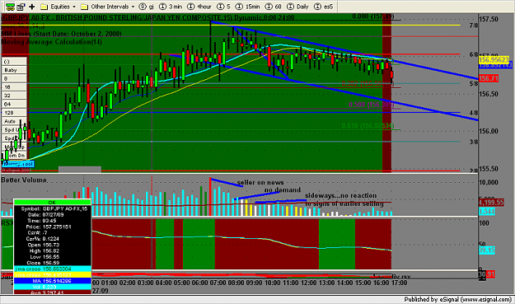Click the GBPJPY chart title text

tap(147, 18)
